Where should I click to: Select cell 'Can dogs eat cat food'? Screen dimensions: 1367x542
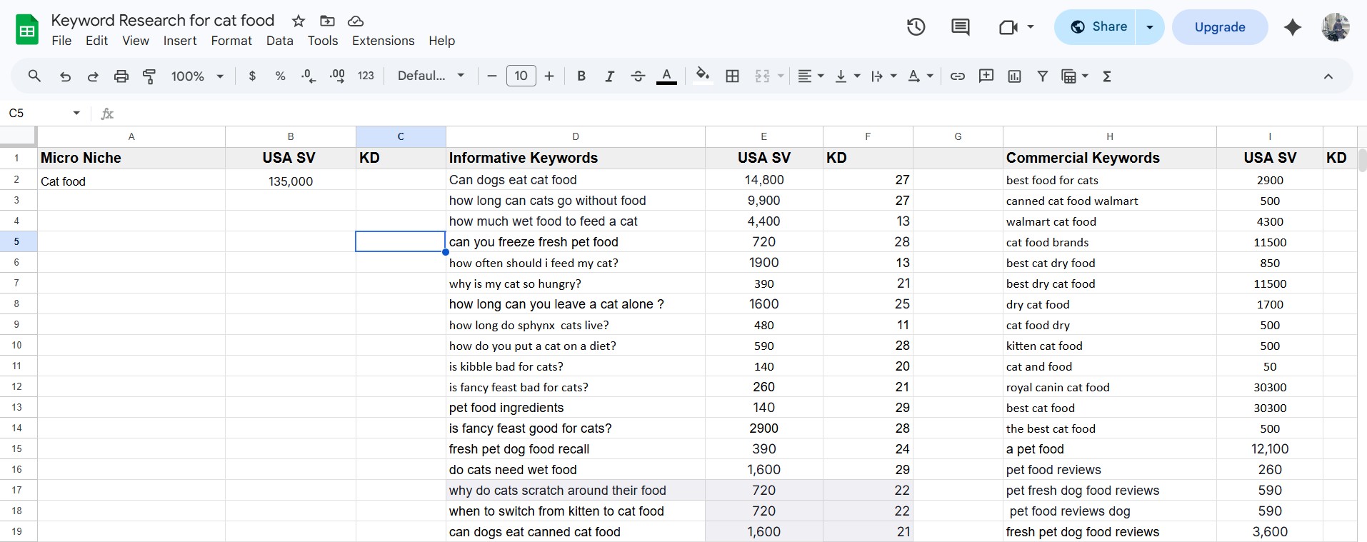pyautogui.click(x=576, y=180)
